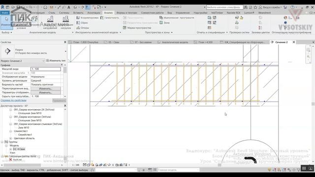Screen dimensions: 315x177
Task: Close the Диспетчер проекта panel
Action: pyautogui.click(x=65, y=106)
